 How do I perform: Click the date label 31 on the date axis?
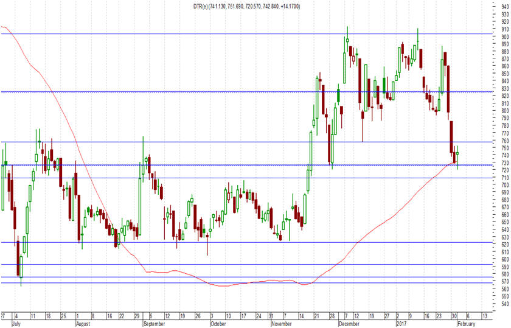click(271, 316)
